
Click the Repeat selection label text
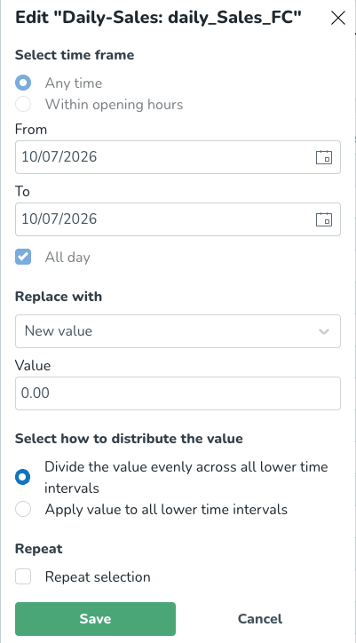tap(98, 577)
